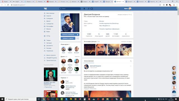Screen dimensions: 179x101
Task: Select the Записи Дмитрия tab
Action: (89, 61)
